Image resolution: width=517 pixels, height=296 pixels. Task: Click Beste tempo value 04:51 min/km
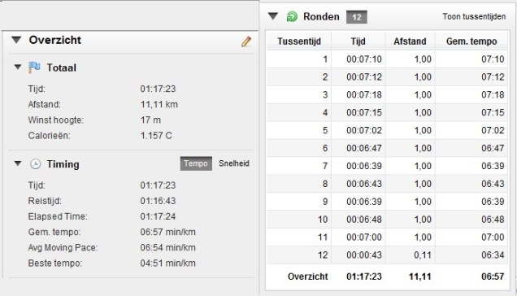point(167,263)
